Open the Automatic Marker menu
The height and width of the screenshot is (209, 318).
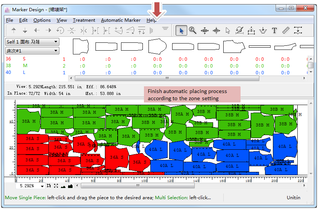(121, 20)
